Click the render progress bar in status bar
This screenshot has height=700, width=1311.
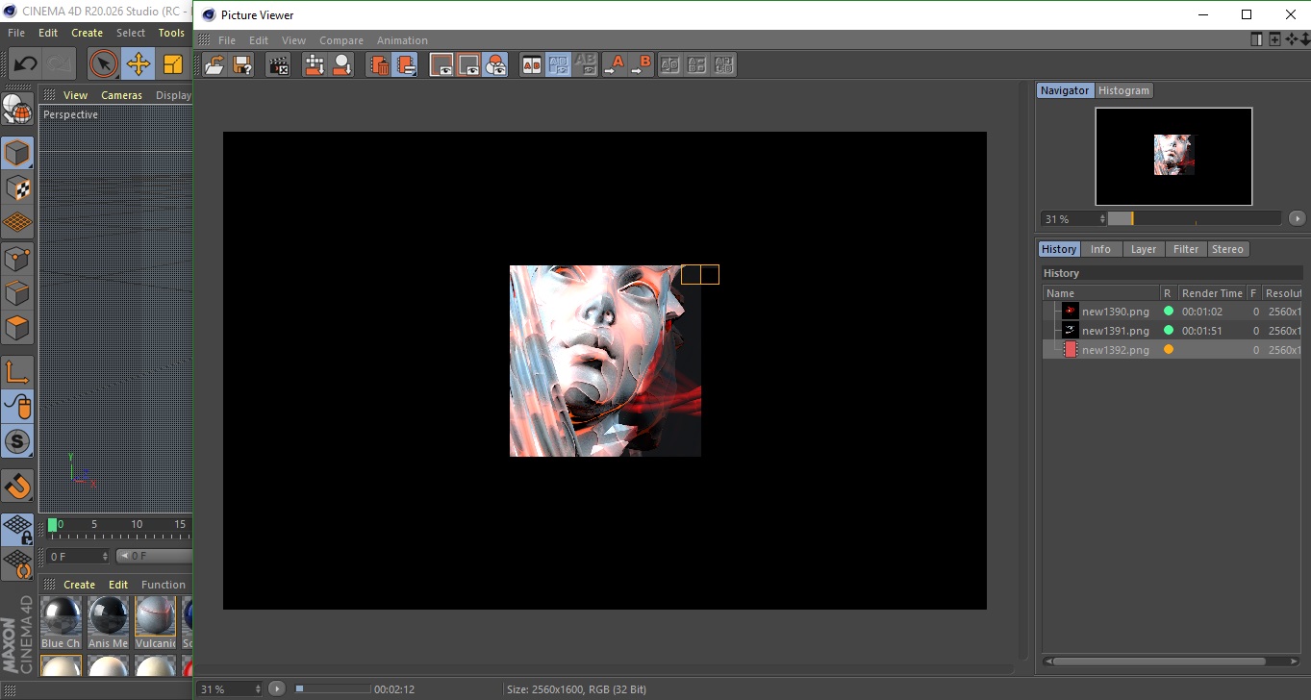[332, 688]
